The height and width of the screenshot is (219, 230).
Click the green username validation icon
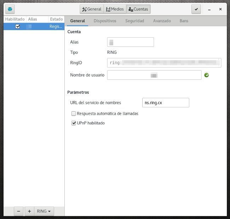click(207, 75)
